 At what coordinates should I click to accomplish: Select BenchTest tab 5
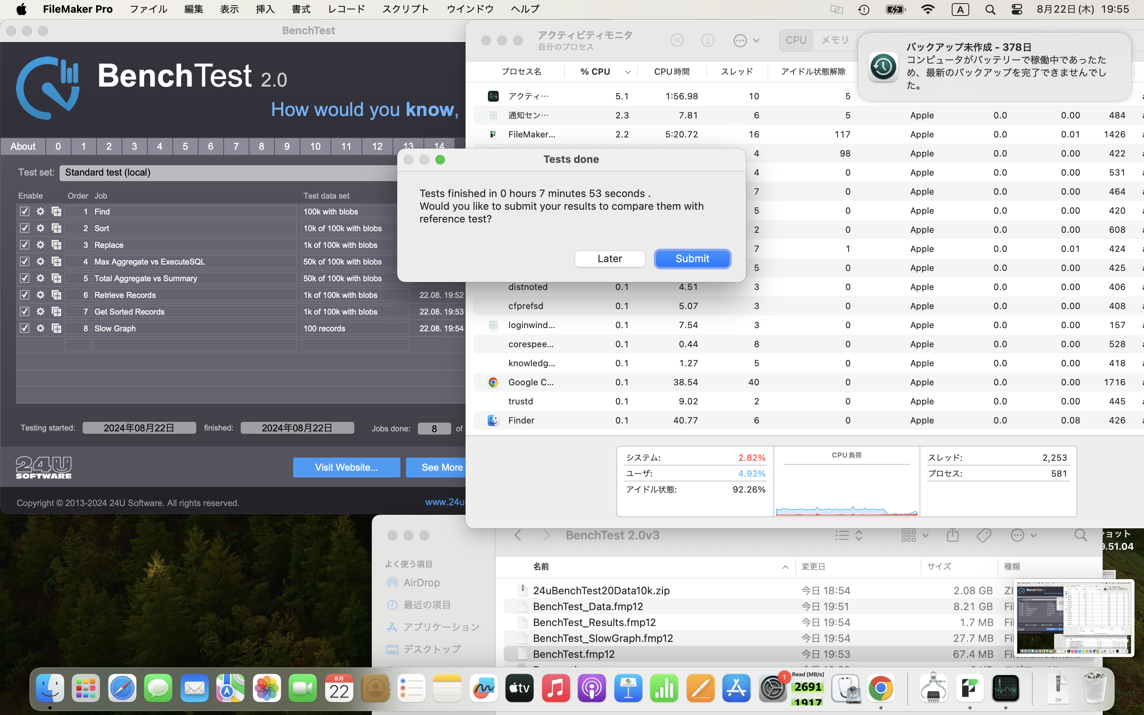185,146
